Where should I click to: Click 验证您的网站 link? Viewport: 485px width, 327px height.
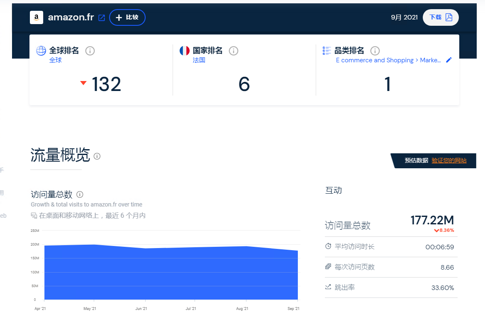tap(449, 160)
